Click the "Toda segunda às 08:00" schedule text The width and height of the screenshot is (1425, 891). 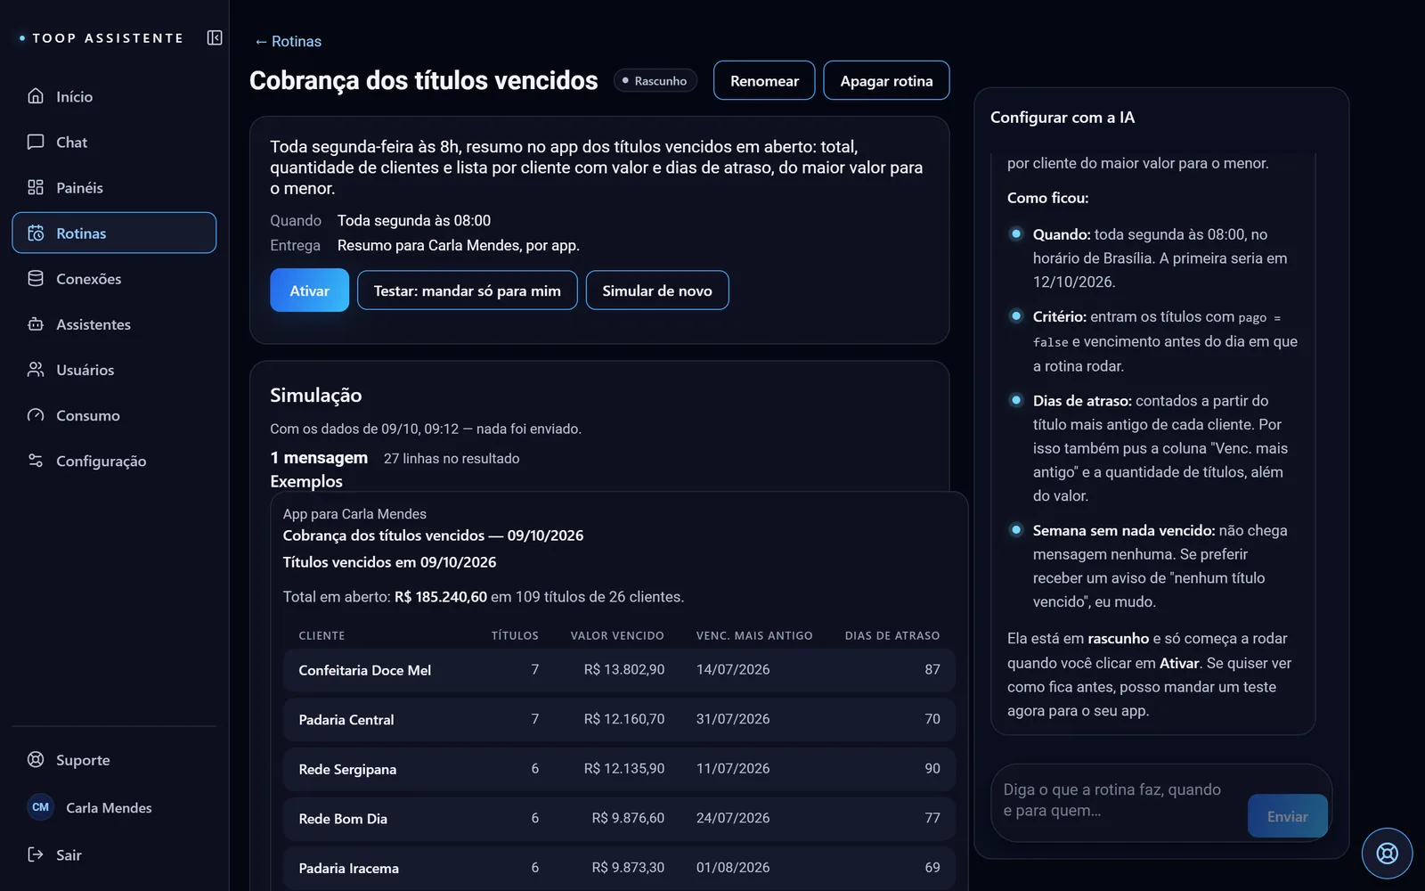pyautogui.click(x=414, y=220)
